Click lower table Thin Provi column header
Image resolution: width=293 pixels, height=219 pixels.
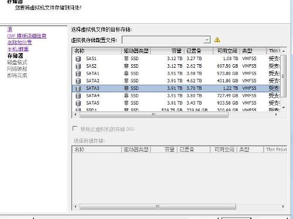(x=275, y=150)
